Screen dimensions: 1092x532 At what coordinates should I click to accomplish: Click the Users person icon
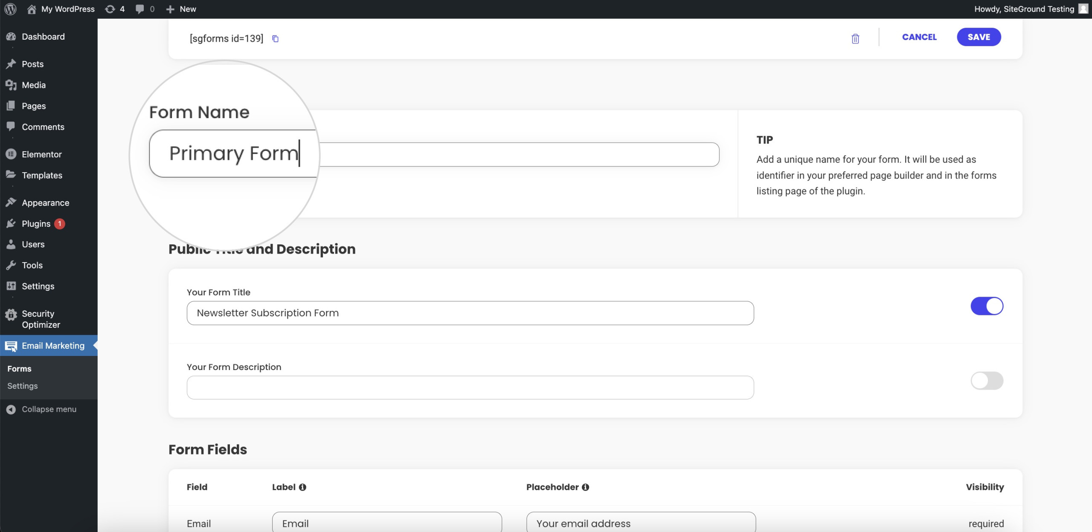11,244
